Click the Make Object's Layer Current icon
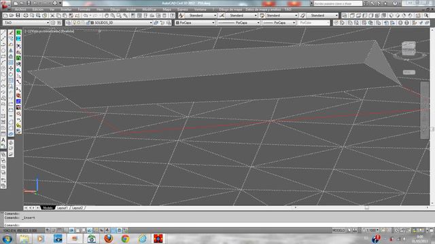This screenshot has width=435, height=244. tap(156, 22)
